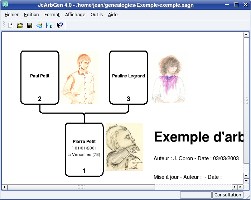The image size is (251, 200).
Task: Open a file with the folder icon
Action: pyautogui.click(x=20, y=25)
